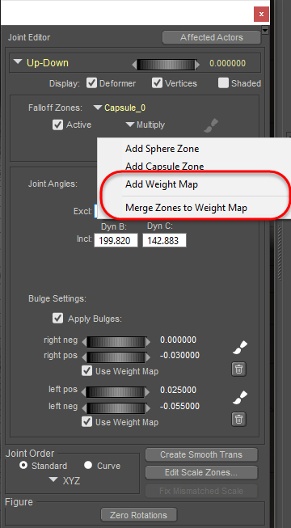Click the paint brush icon for right bulge weight map
291x528 pixels.
pyautogui.click(x=240, y=348)
